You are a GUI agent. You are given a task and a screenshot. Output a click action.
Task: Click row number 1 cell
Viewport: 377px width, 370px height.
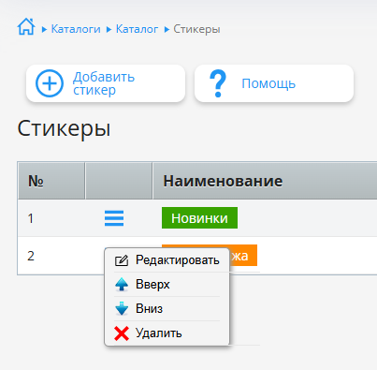[x=51, y=218]
